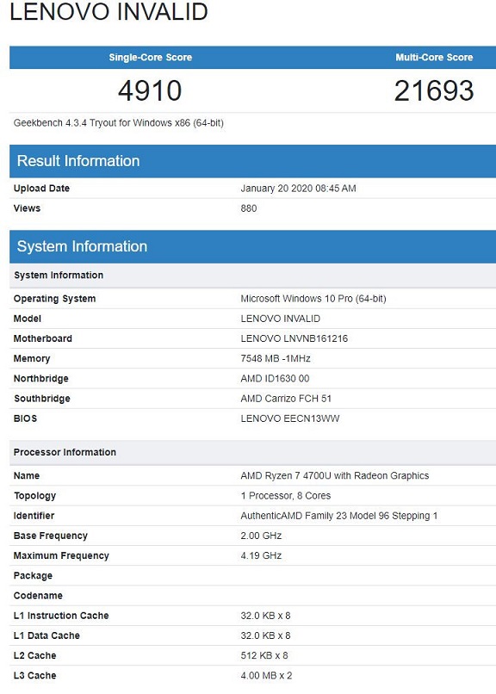The width and height of the screenshot is (496, 694).
Task: Select the 7548 MB -1MHz memory value
Action: pyautogui.click(x=276, y=358)
